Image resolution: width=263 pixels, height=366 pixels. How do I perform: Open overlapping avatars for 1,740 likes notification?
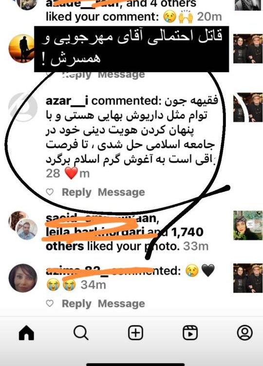(23, 225)
